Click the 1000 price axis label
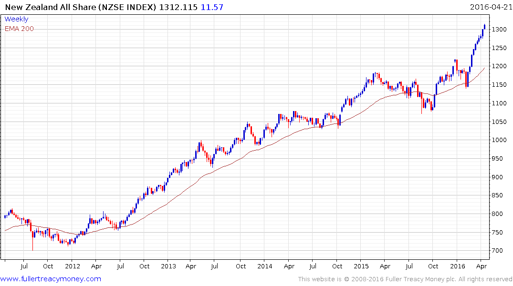The width and height of the screenshot is (513, 286). tap(499, 140)
